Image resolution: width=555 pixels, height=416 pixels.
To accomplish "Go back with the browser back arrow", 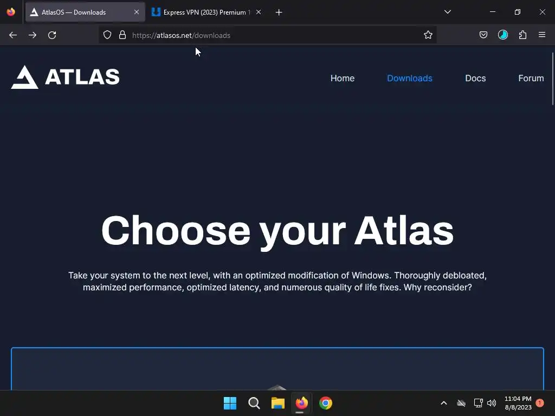I will [13, 35].
